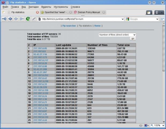Go back using Back arrow
Screen dimensions: 166x129
[x=10, y=19]
